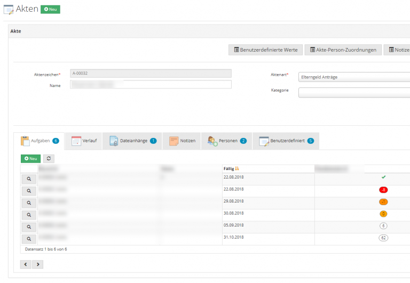Click the document lock icon on Dateianhänge tab

114,141
